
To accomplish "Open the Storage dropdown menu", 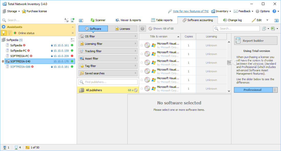I will pos(11,11).
